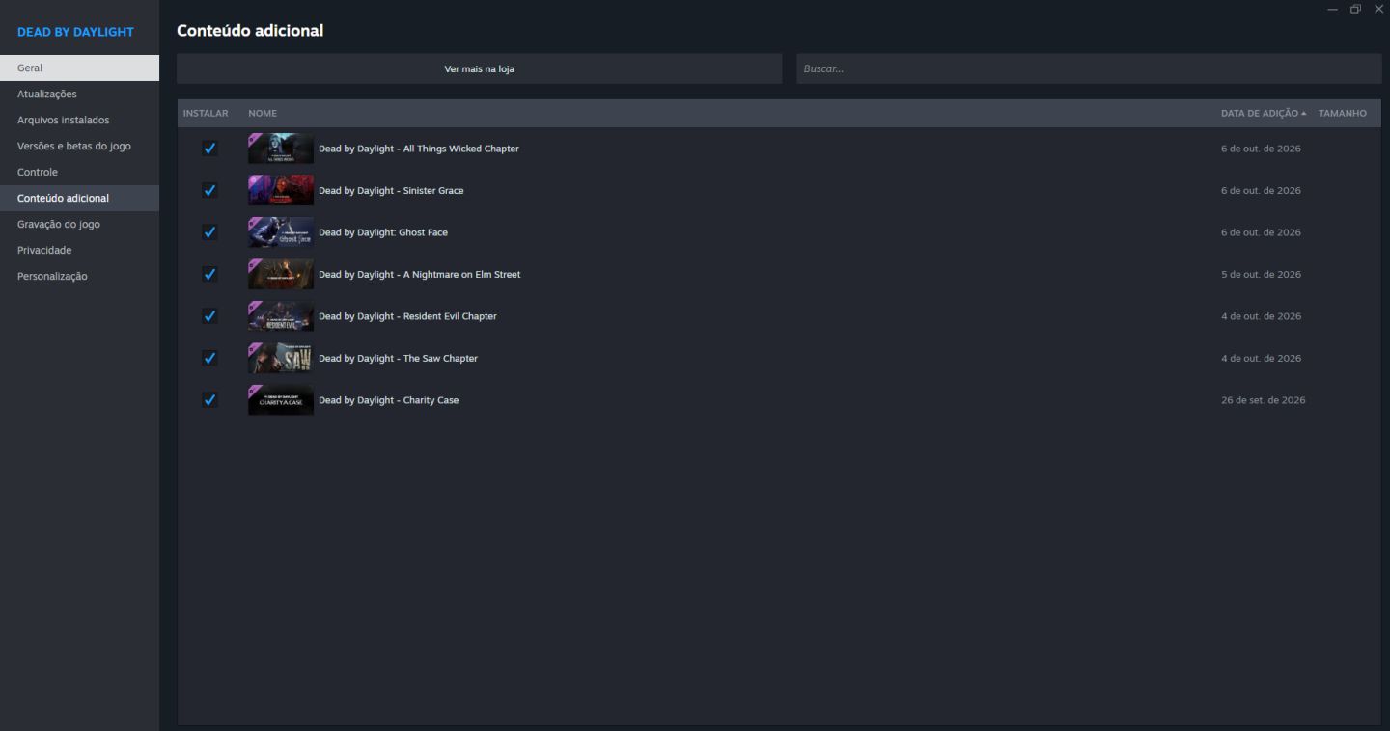
Task: Restore the window using title bar icon
Action: click(1356, 9)
